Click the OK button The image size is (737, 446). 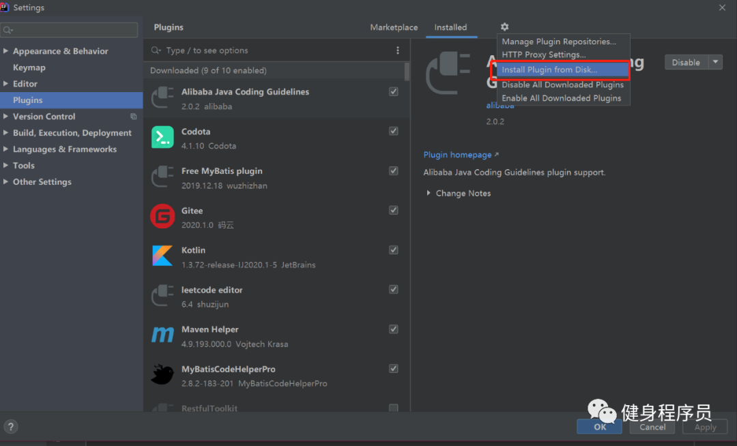tap(599, 427)
